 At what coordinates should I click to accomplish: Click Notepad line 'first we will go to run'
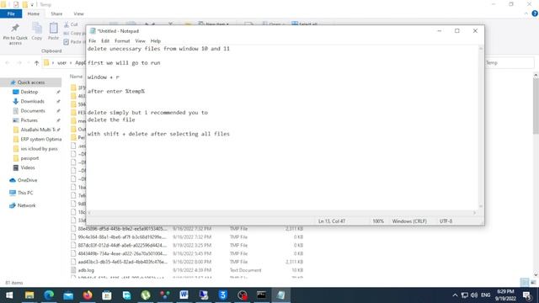pos(124,63)
